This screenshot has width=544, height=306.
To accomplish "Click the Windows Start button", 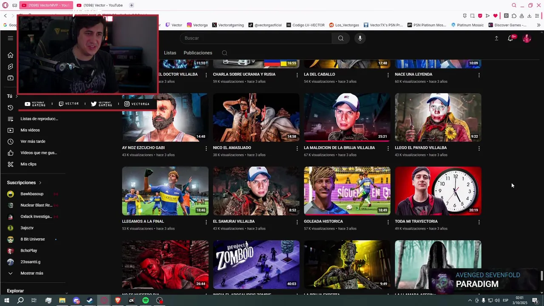I will click(x=6, y=300).
